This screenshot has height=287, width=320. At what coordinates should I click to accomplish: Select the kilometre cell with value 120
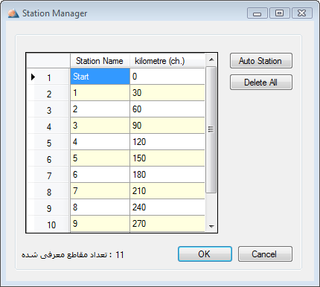tap(167, 142)
